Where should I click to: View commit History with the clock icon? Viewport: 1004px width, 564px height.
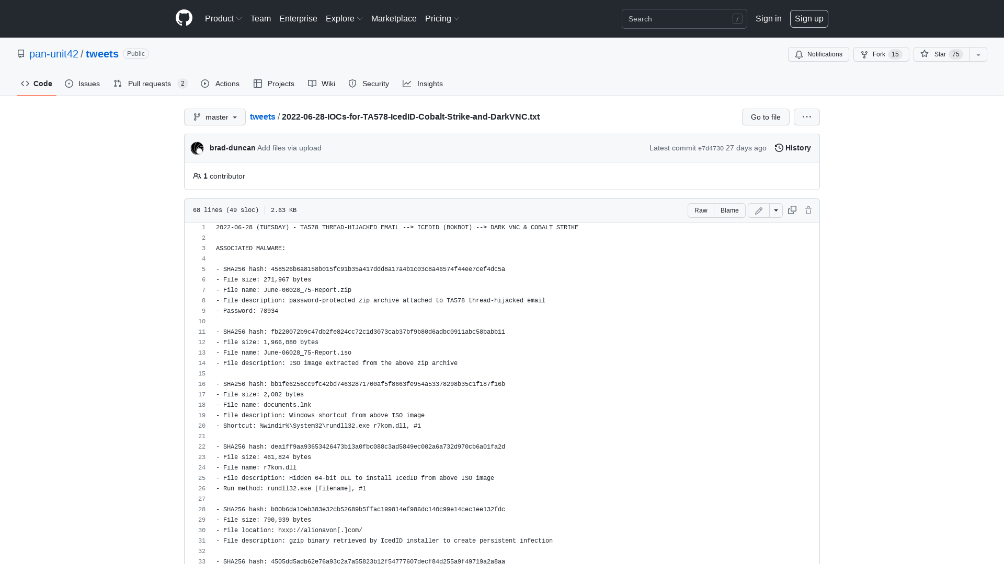click(792, 148)
